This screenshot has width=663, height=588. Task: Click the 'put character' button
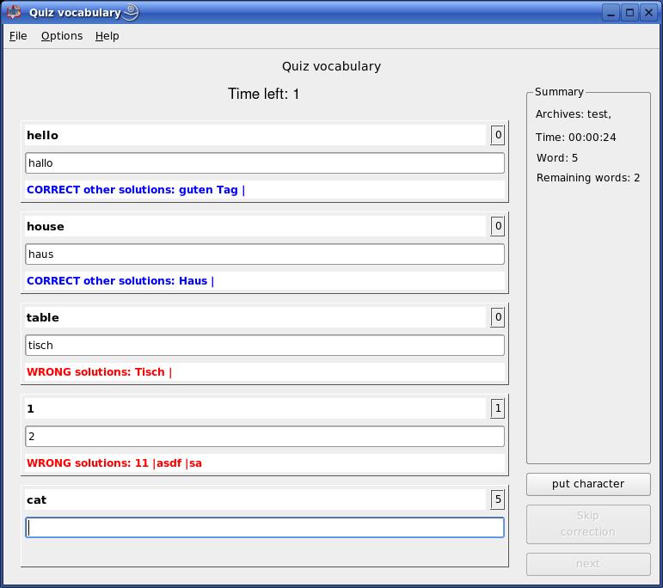(588, 484)
